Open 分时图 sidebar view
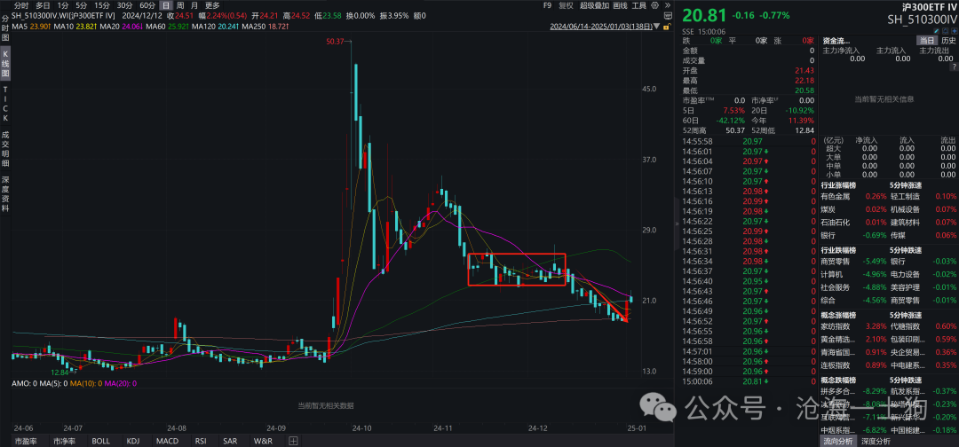 pyautogui.click(x=5, y=28)
